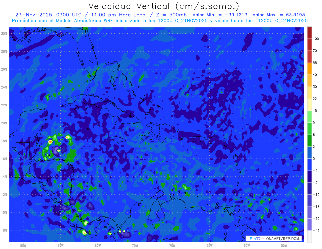Click the longitude label "65W"

[x=210, y=246]
